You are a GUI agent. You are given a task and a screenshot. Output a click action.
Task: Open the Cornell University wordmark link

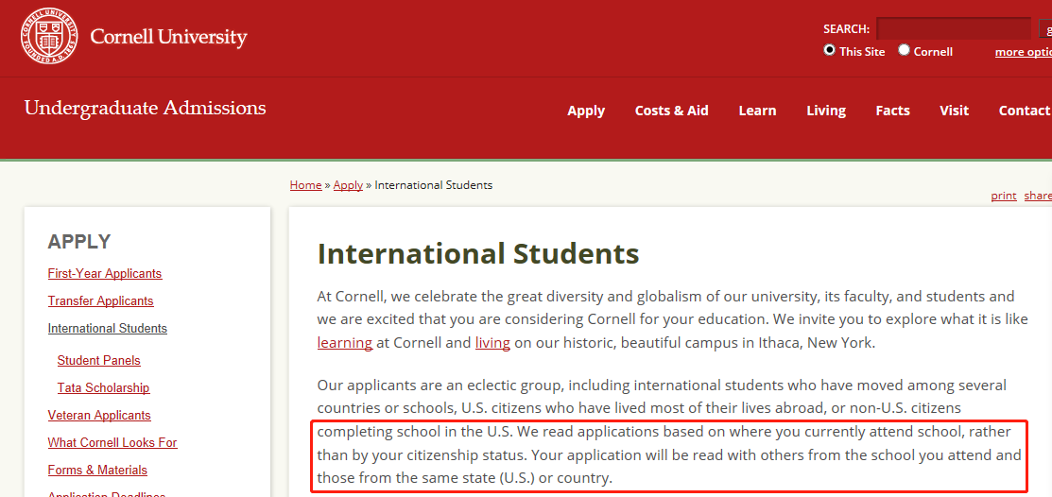(168, 37)
